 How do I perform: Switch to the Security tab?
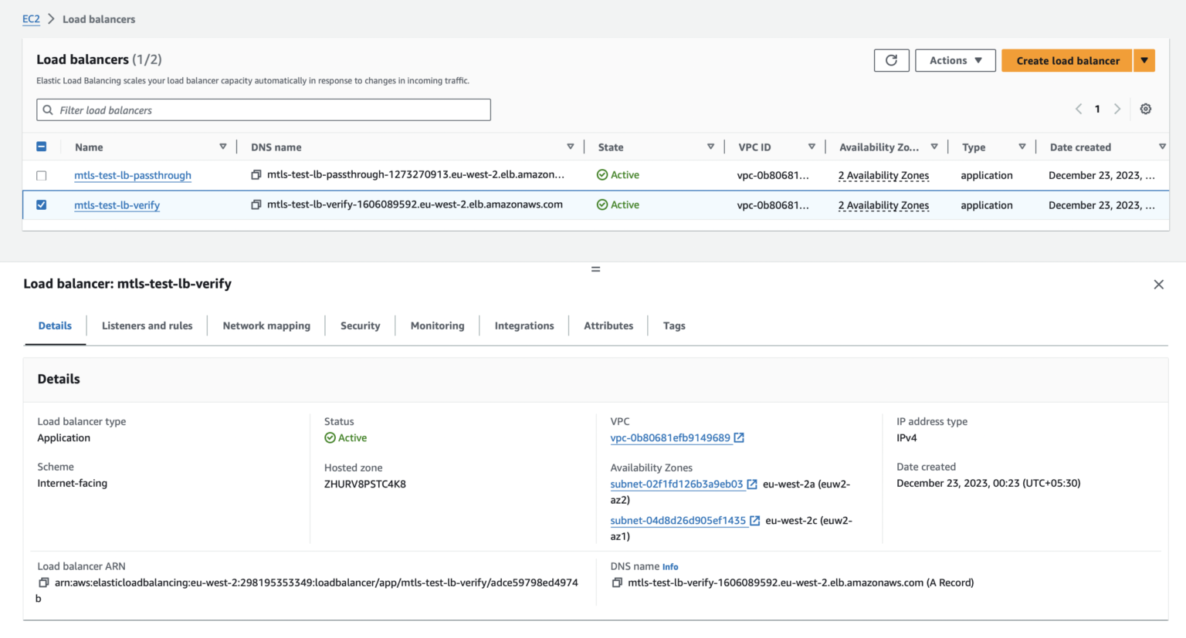point(360,326)
